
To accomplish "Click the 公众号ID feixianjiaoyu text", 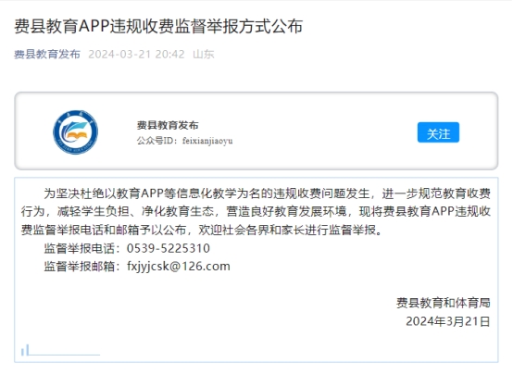I will point(185,141).
